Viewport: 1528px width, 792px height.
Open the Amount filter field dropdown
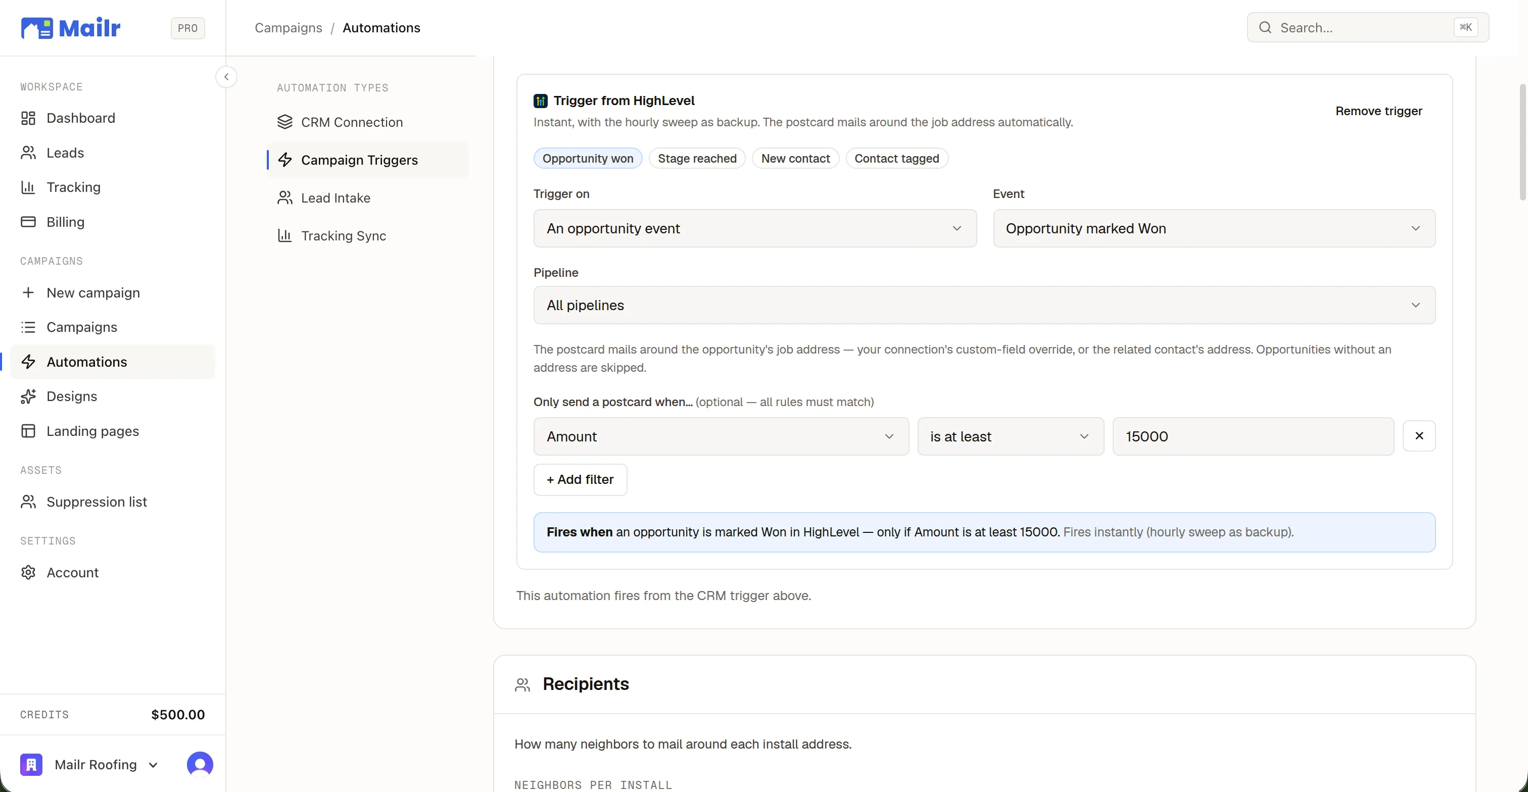721,436
